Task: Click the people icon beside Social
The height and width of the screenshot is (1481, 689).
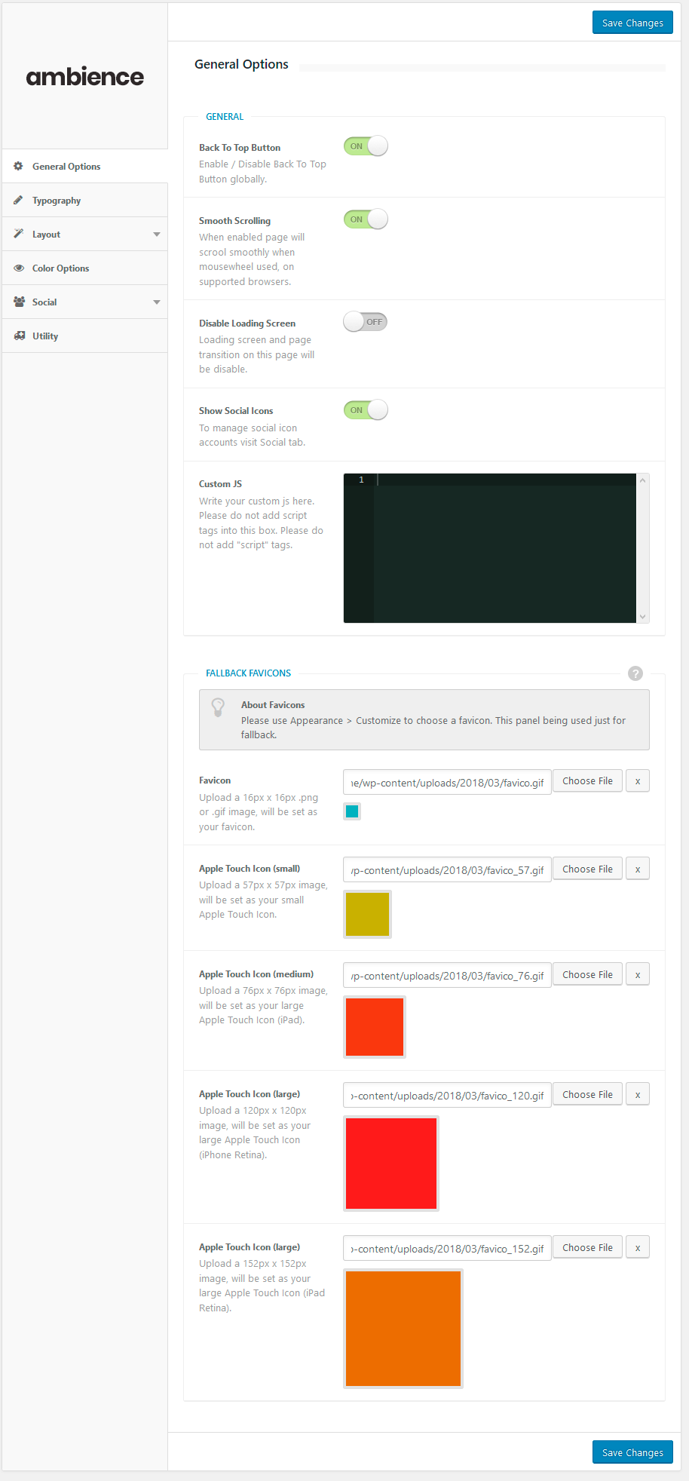Action: [x=19, y=302]
